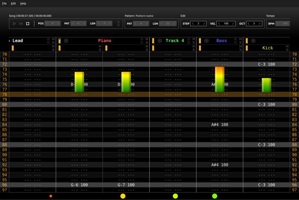Click row number 78 on the left
Viewport: 299px width, 200px height.
click(x=4, y=95)
